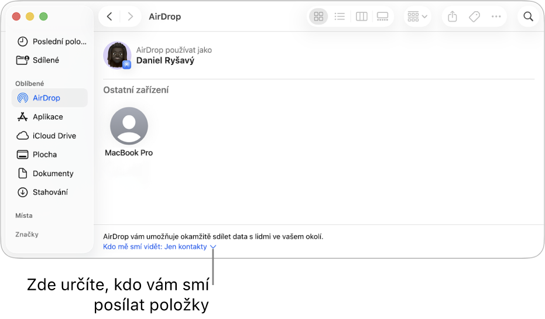Click the tag icon in toolbar
Viewport: 545px width, 319px height.
[x=474, y=16]
